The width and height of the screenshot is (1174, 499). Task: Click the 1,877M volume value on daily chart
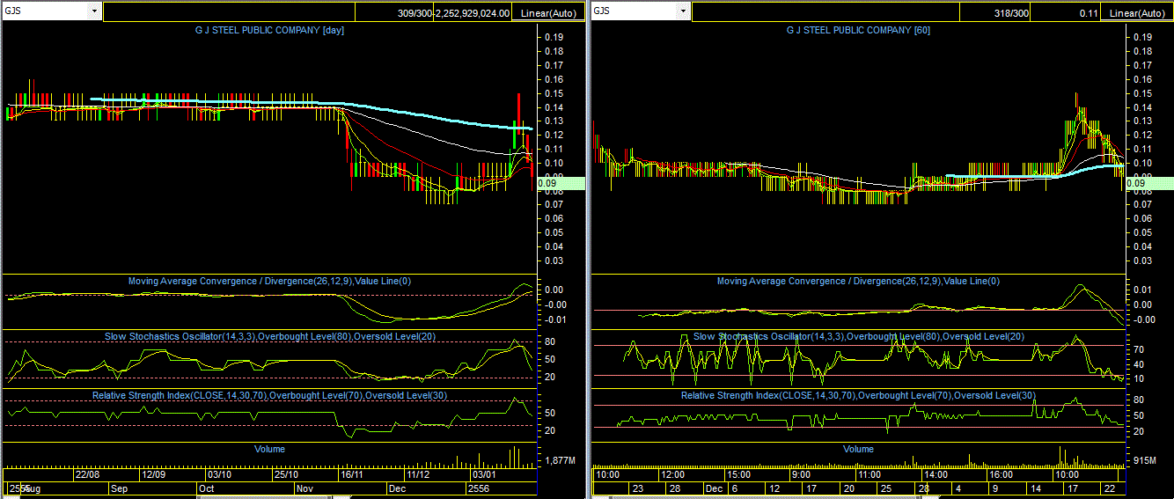(561, 461)
